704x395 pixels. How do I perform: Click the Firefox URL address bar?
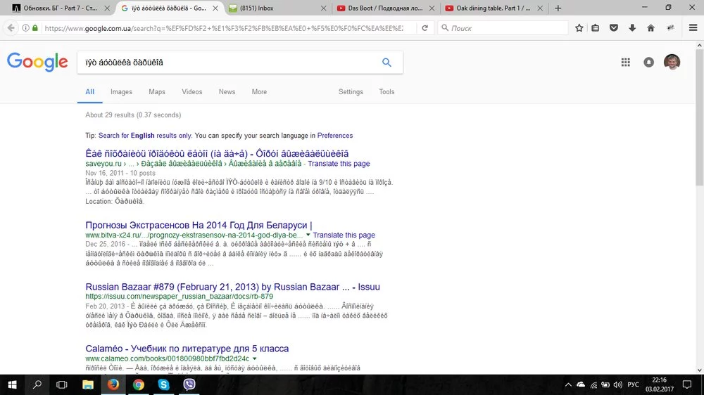pyautogui.click(x=224, y=28)
